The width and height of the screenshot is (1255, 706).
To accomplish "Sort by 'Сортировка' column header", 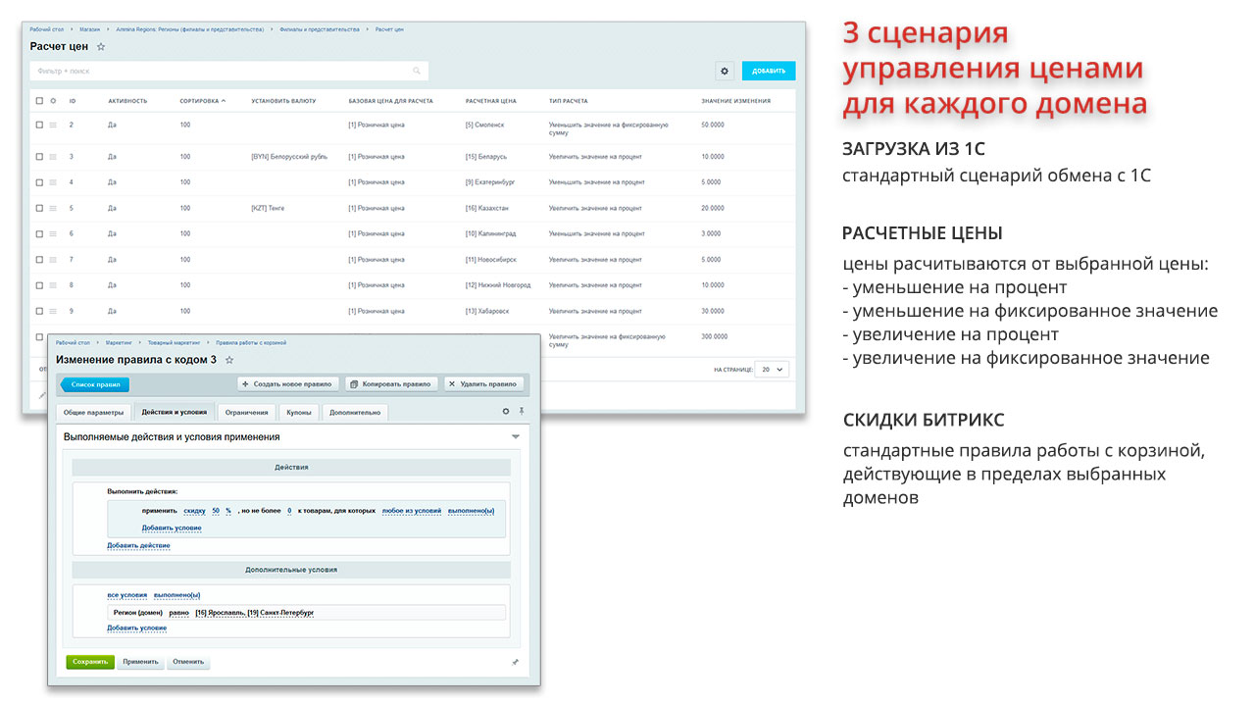I will [202, 101].
